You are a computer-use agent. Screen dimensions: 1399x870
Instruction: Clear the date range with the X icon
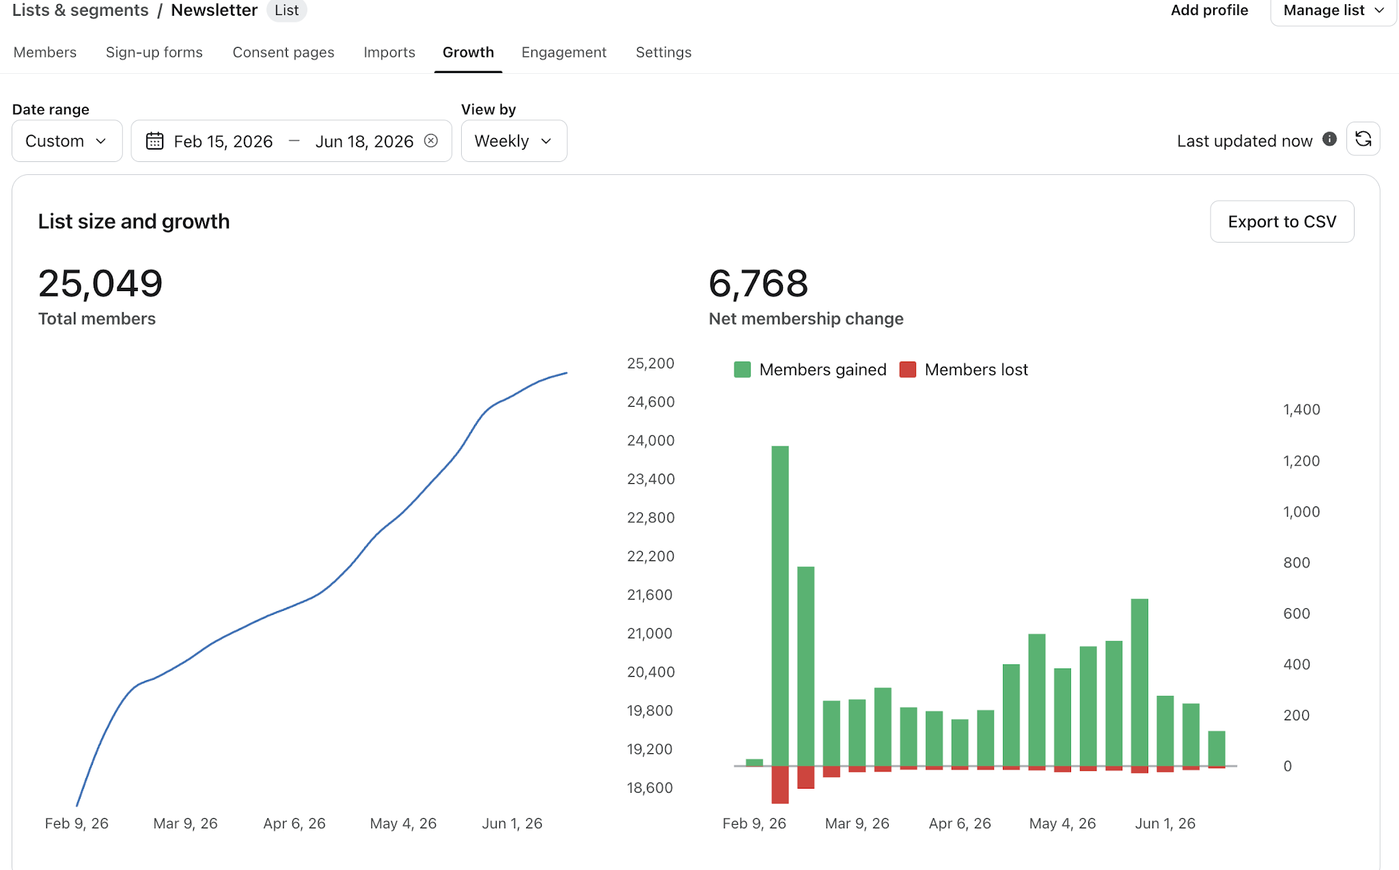click(x=431, y=141)
